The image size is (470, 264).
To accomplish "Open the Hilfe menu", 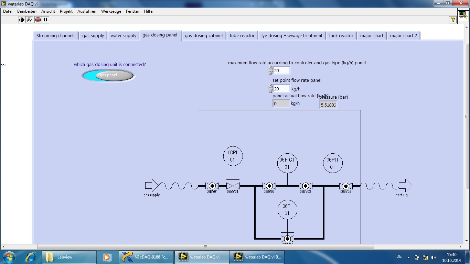I will click(148, 11).
